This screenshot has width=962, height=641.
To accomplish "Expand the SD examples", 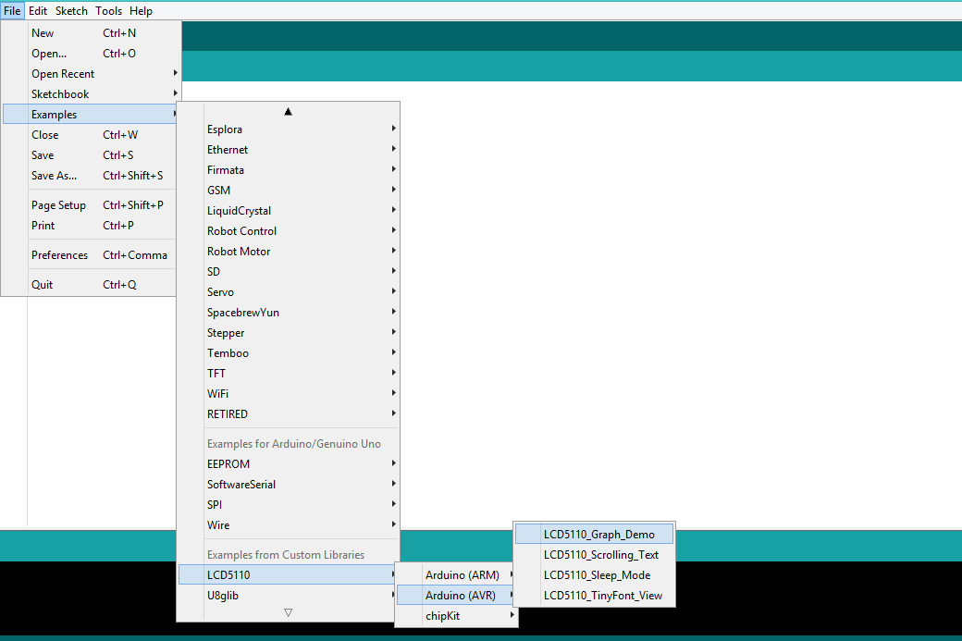I will [289, 272].
